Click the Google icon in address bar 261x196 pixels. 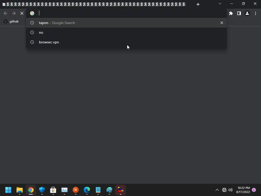point(32,13)
